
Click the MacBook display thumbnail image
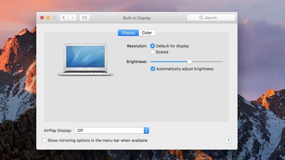click(x=85, y=59)
